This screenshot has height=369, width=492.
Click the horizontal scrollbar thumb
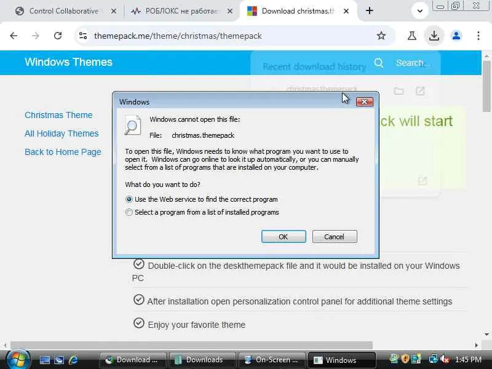[x=191, y=346]
